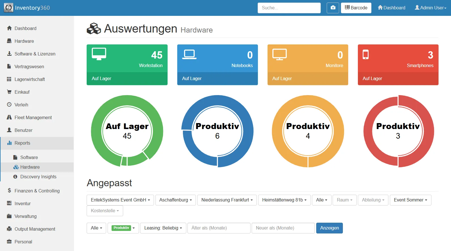The image size is (451, 251).
Task: Click the Monitore display icon
Action: pyautogui.click(x=279, y=54)
